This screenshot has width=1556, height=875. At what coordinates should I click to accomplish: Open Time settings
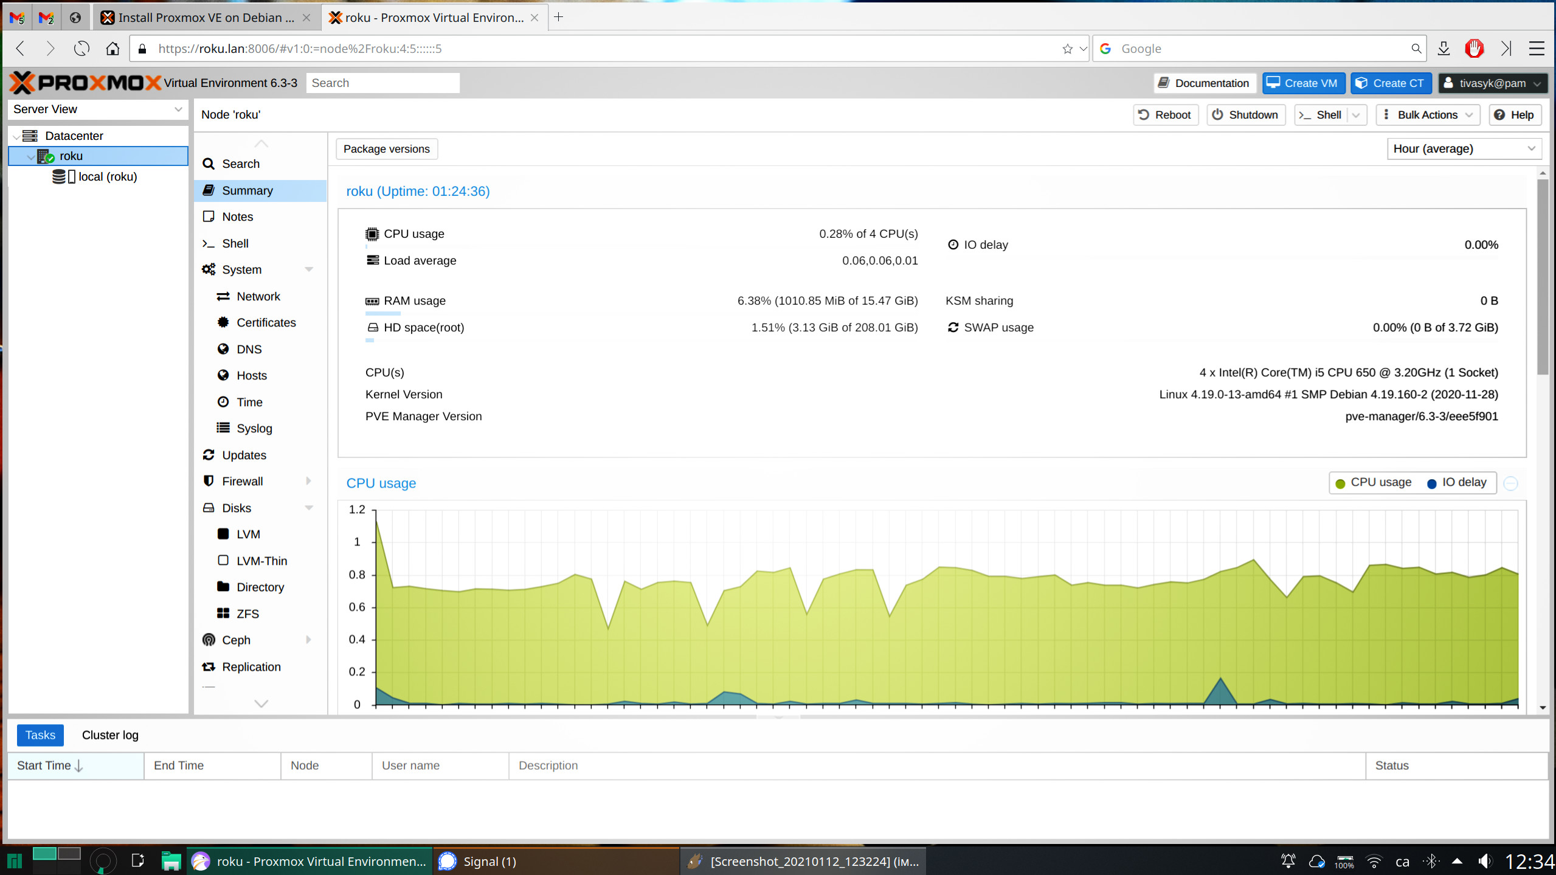point(260,402)
